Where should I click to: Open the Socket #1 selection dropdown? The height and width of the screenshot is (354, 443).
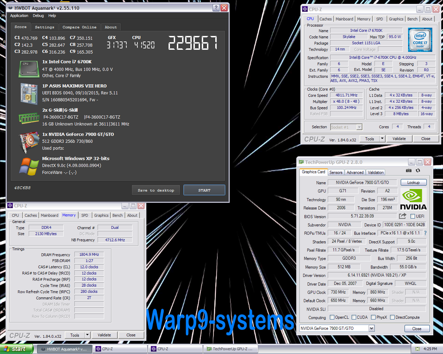click(359, 127)
